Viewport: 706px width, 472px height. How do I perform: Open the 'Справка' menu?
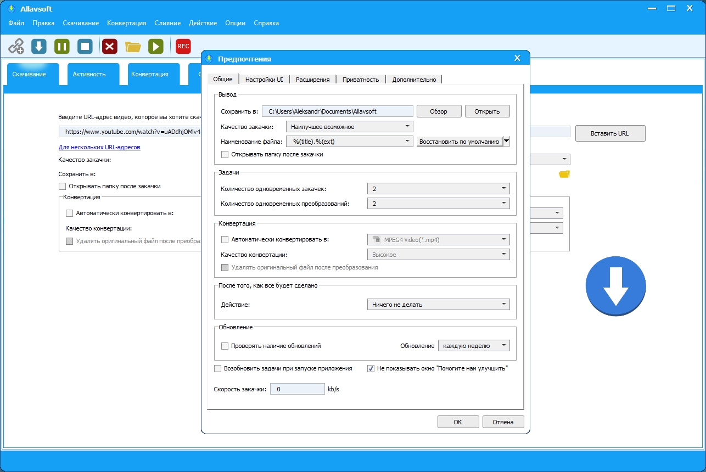(x=266, y=23)
